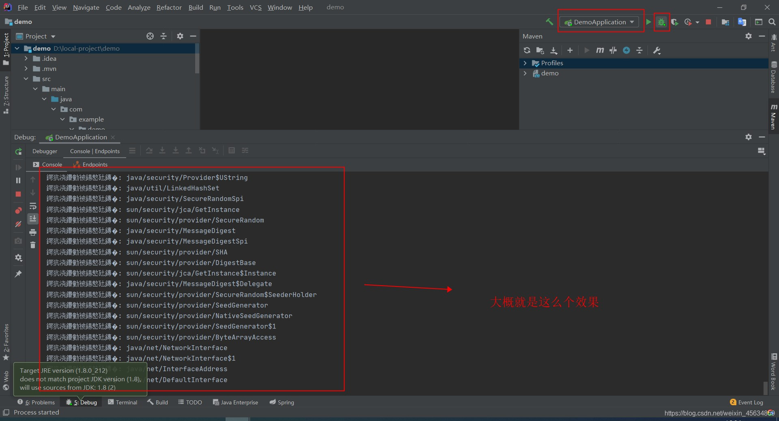Stop DemoApplication in debug sidebar
Viewport: 779px width, 421px height.
click(x=18, y=194)
